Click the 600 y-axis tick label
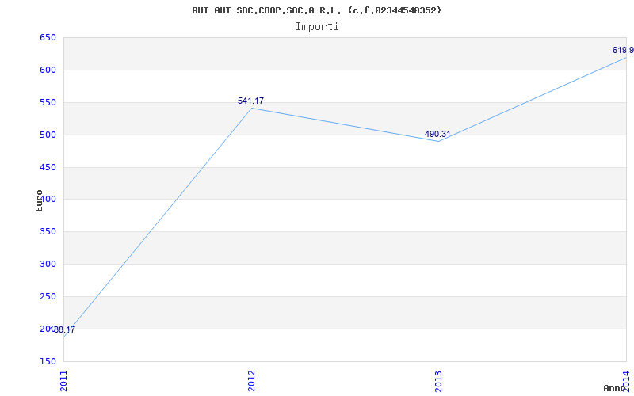The width and height of the screenshot is (634, 396). 48,70
